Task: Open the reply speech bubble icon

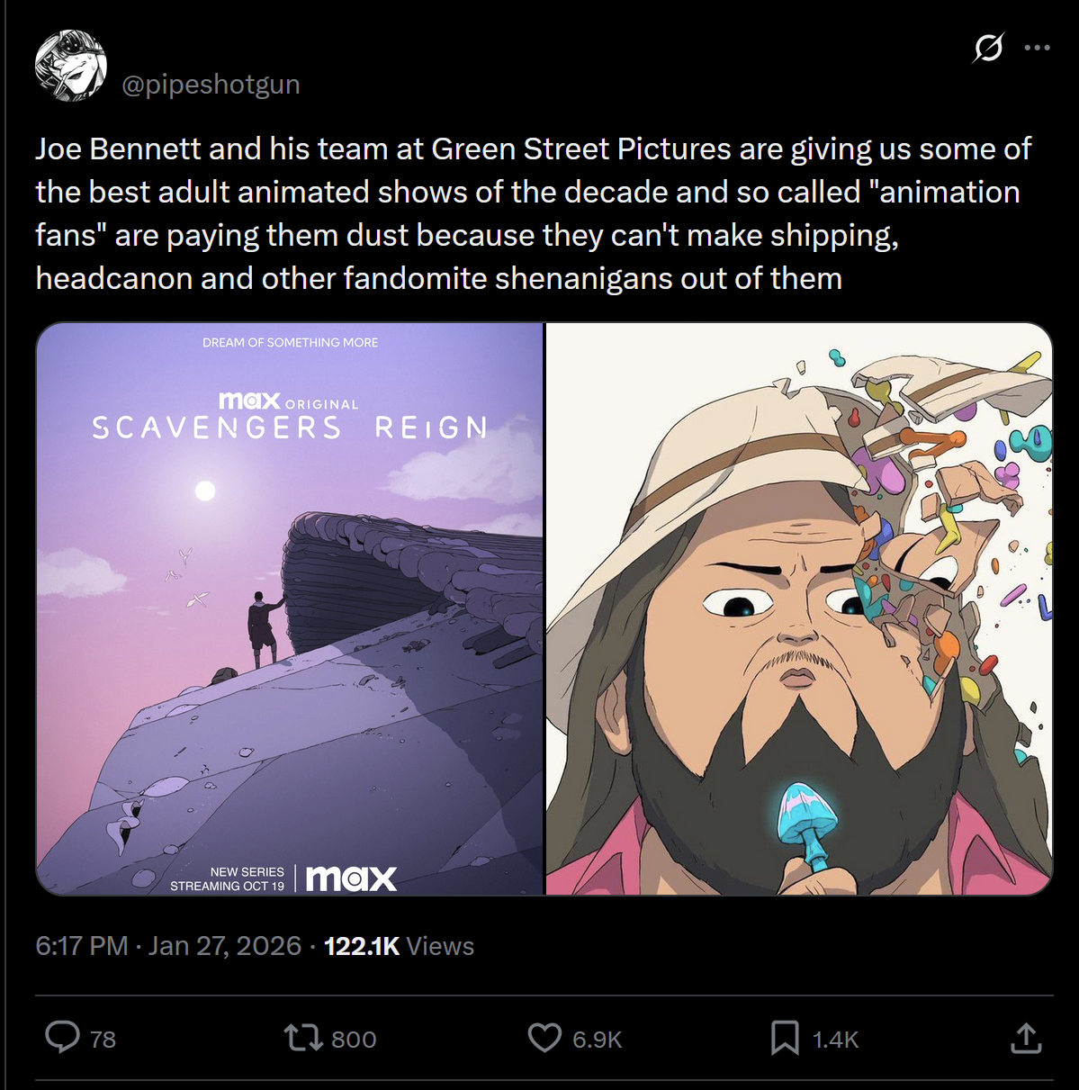Action: point(62,1038)
